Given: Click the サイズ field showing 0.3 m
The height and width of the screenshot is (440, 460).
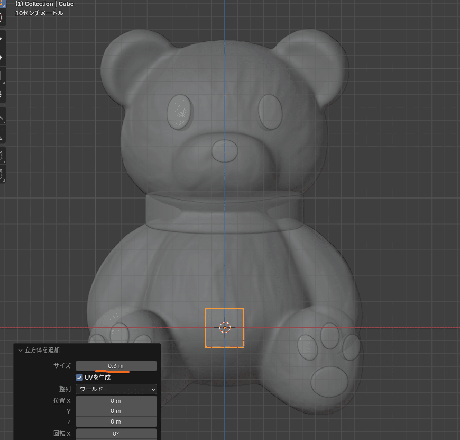Looking at the screenshot, I should tap(116, 366).
